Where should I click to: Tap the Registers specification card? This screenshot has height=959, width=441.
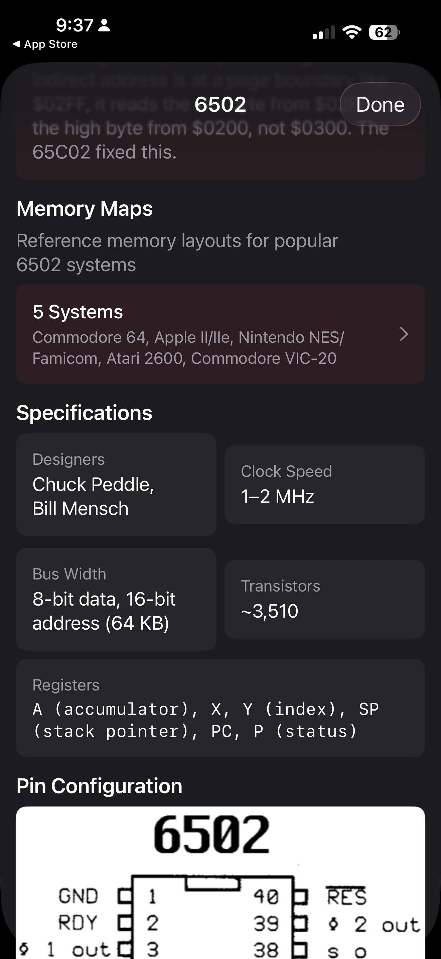(220, 708)
